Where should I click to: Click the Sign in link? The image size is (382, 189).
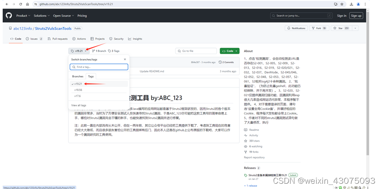[x=341, y=15]
